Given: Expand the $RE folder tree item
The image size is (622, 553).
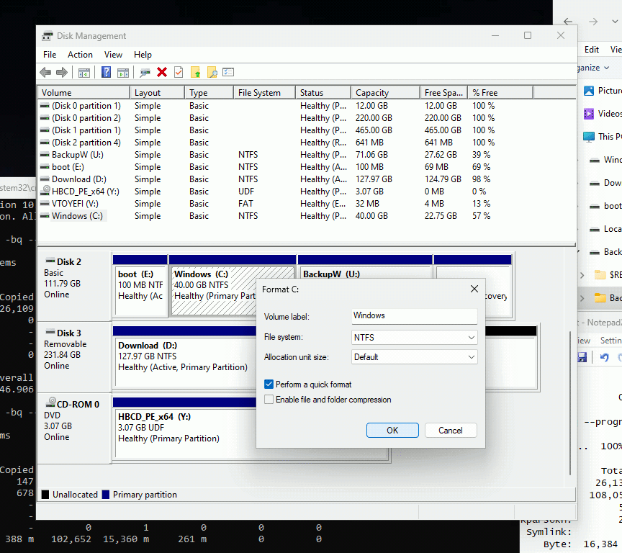Looking at the screenshot, I should coord(582,274).
